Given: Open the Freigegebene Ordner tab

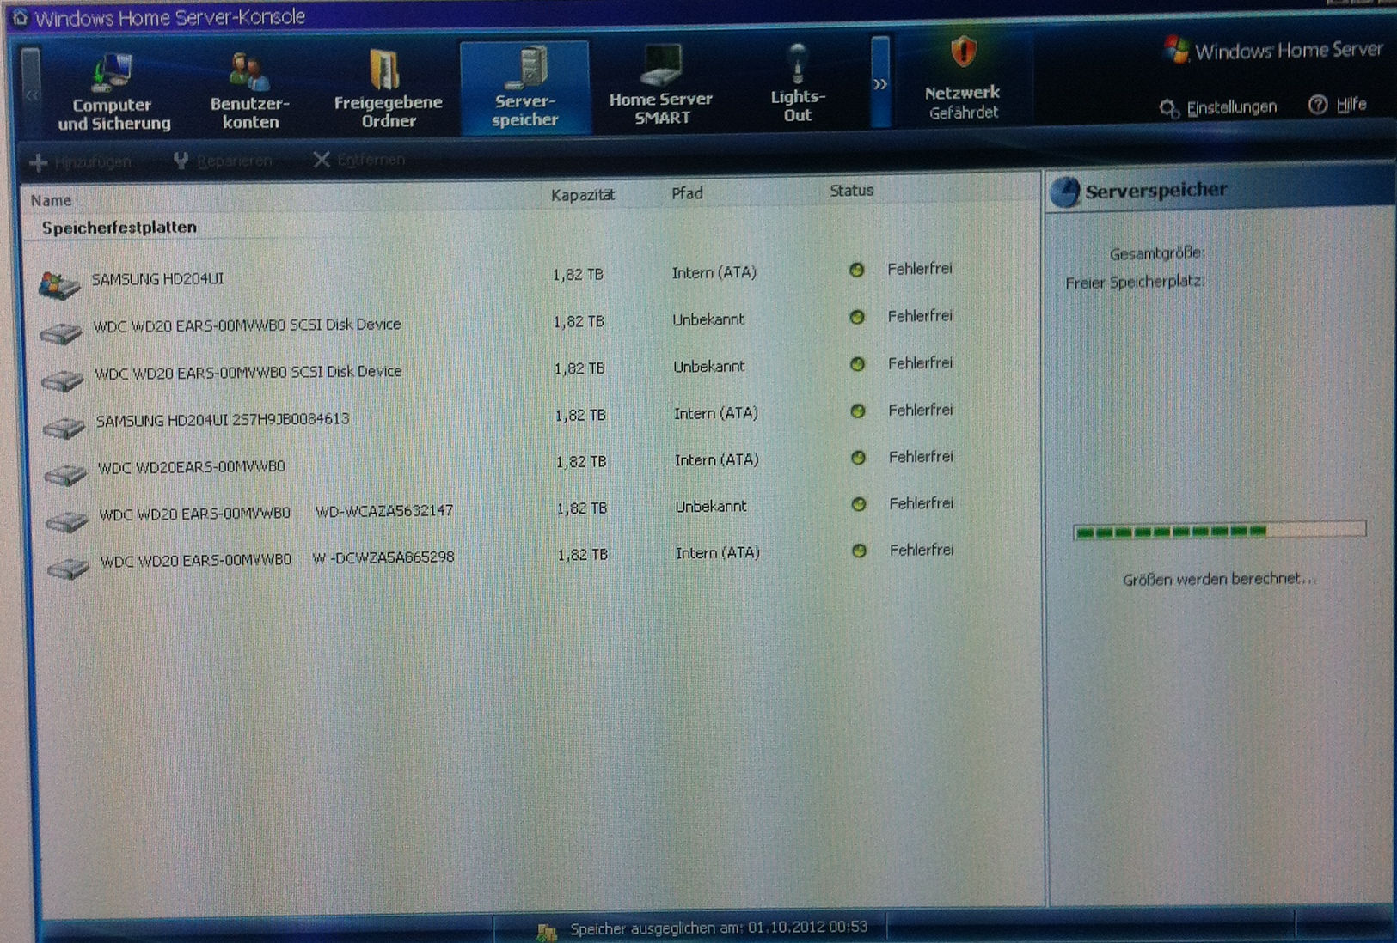Looking at the screenshot, I should pyautogui.click(x=388, y=89).
